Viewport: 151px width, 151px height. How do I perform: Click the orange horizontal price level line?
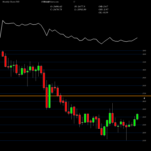pos(75,96)
